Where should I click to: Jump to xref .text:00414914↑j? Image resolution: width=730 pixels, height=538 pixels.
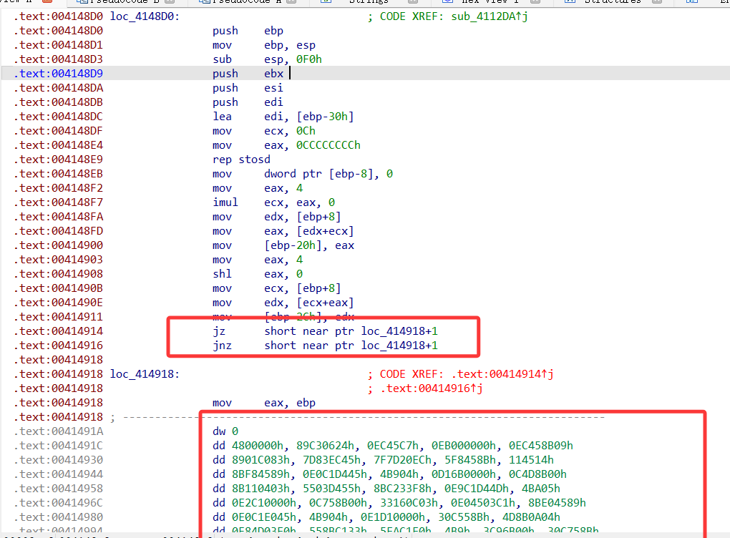click(502, 375)
